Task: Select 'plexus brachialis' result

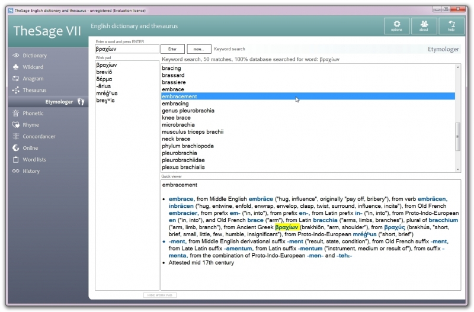Action: coord(308,167)
